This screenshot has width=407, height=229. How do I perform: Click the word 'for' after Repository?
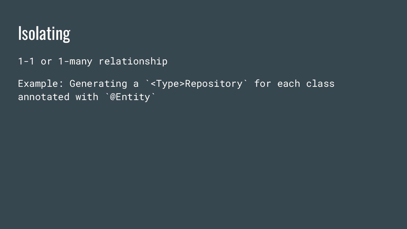coord(263,84)
